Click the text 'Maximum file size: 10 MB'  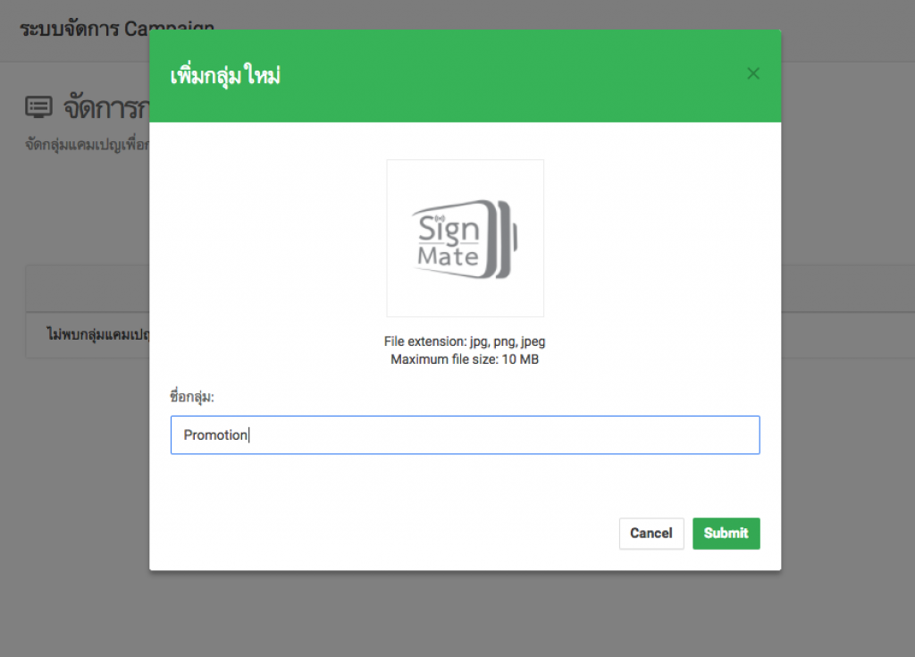pos(465,359)
